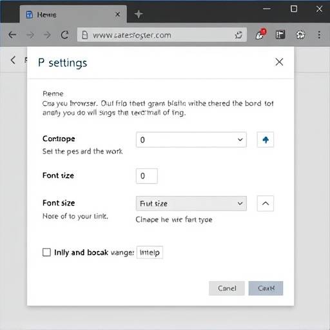Viewport: 330px width, 330px height.
Task: Open the extension with the red notification badge
Action: (x=260, y=34)
